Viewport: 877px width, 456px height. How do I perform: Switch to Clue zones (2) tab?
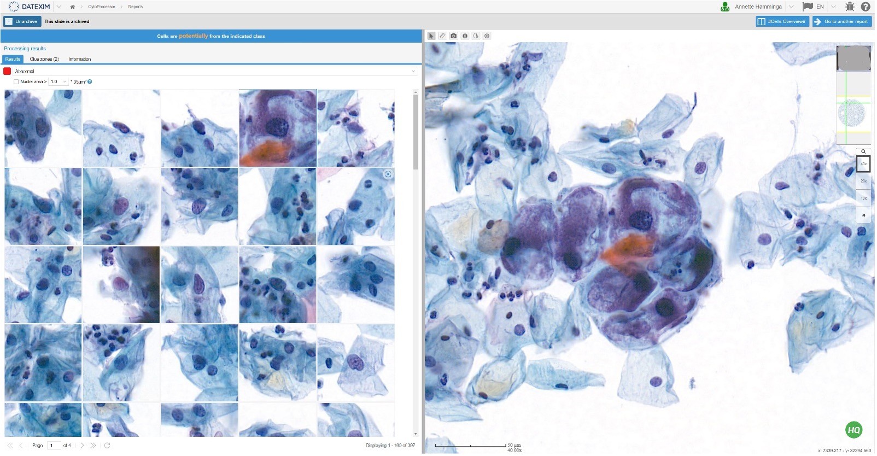point(44,59)
